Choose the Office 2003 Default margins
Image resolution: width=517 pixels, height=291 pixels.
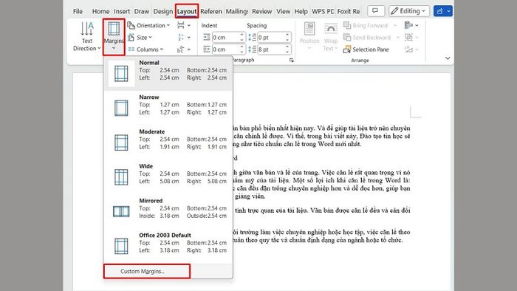[168, 246]
